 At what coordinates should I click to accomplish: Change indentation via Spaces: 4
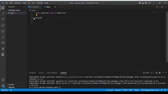(x=118, y=90)
